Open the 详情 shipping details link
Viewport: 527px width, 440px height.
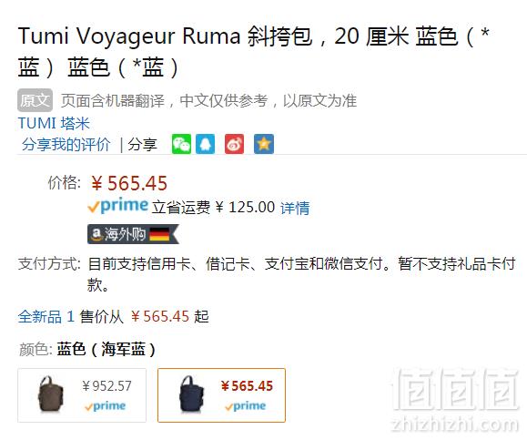pyautogui.click(x=295, y=208)
